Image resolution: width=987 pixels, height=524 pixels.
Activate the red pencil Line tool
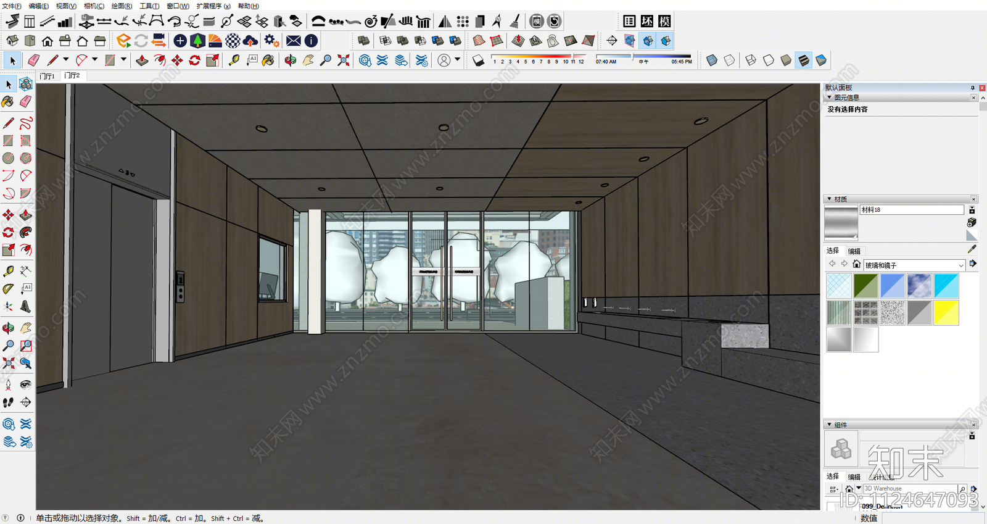click(53, 60)
